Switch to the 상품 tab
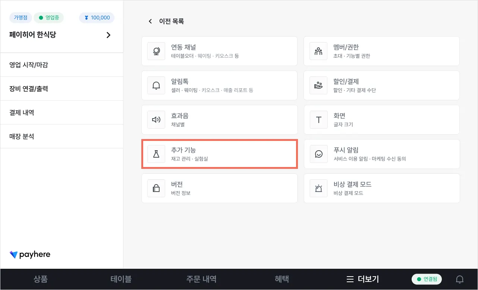This screenshot has height=290, width=478. [41, 279]
